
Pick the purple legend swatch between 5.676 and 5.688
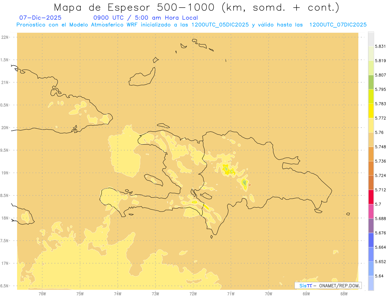pos(371,226)
